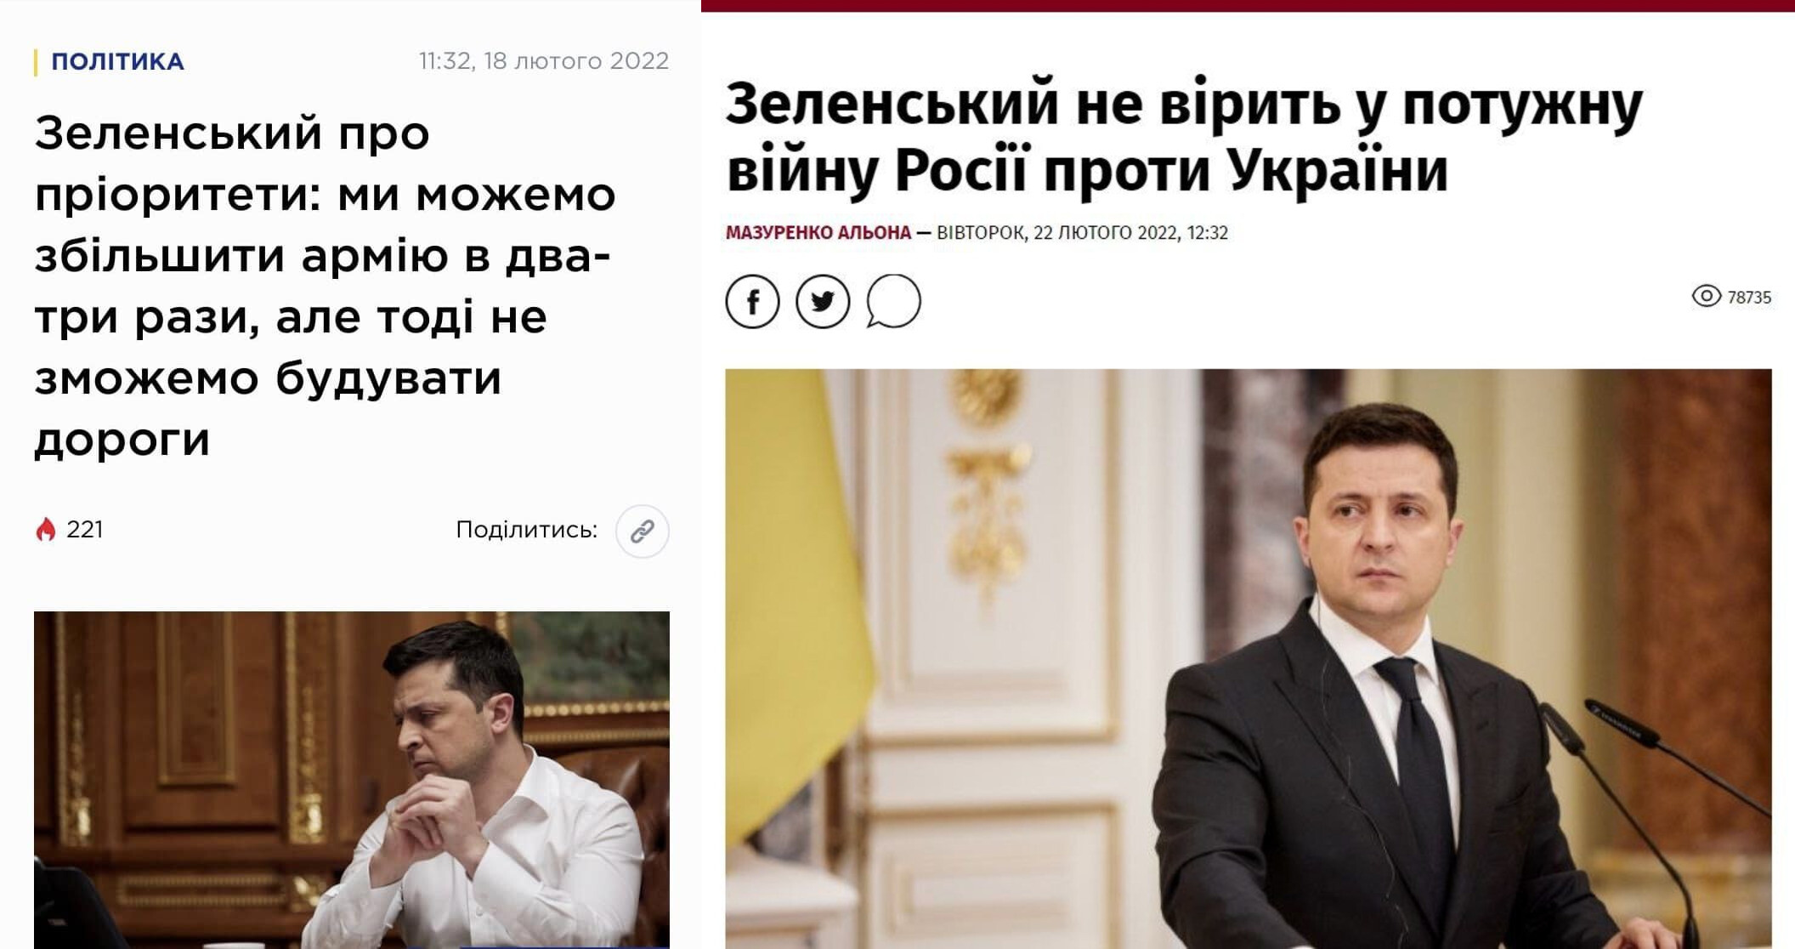Click the flame popularity icon

[x=46, y=530]
